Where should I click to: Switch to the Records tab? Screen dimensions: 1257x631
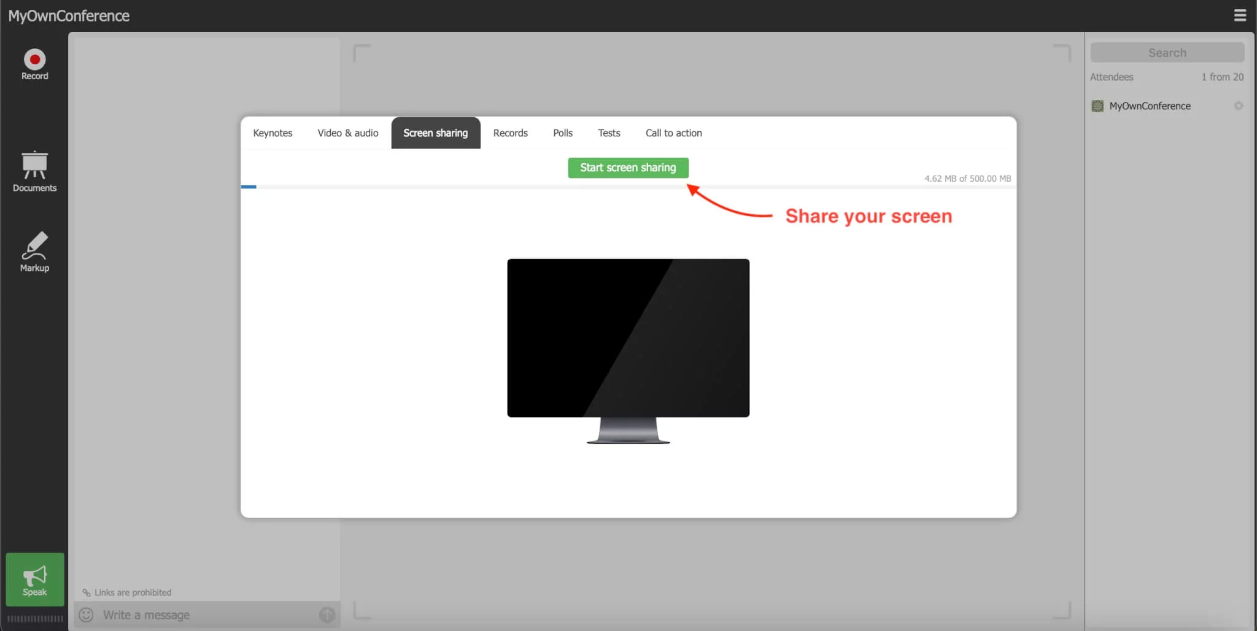[510, 133]
